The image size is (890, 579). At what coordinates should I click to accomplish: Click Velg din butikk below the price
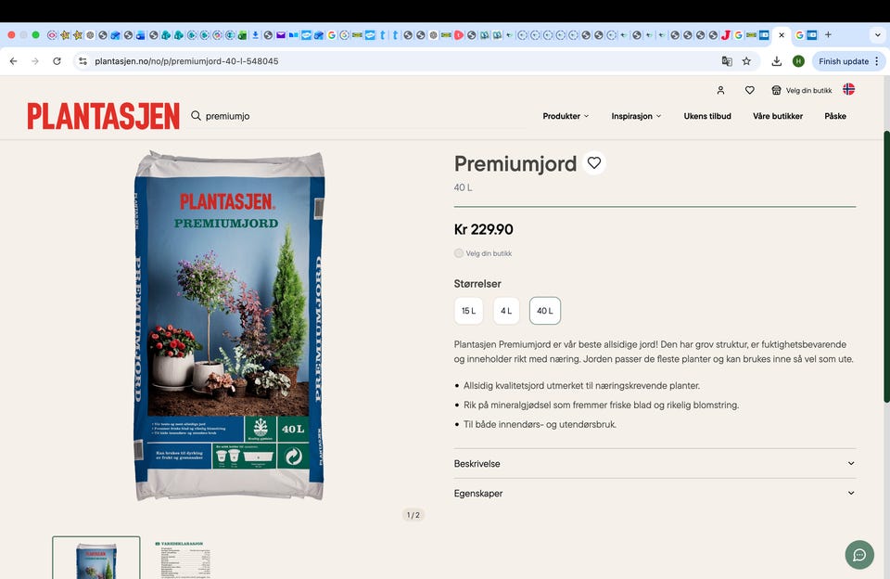coord(483,253)
